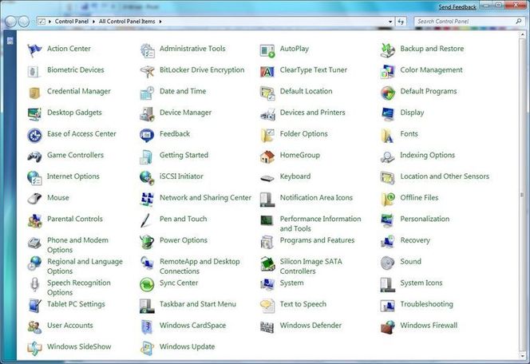Open the BitLocker Drive Encryption icon
Image resolution: width=530 pixels, height=364 pixels.
point(148,71)
